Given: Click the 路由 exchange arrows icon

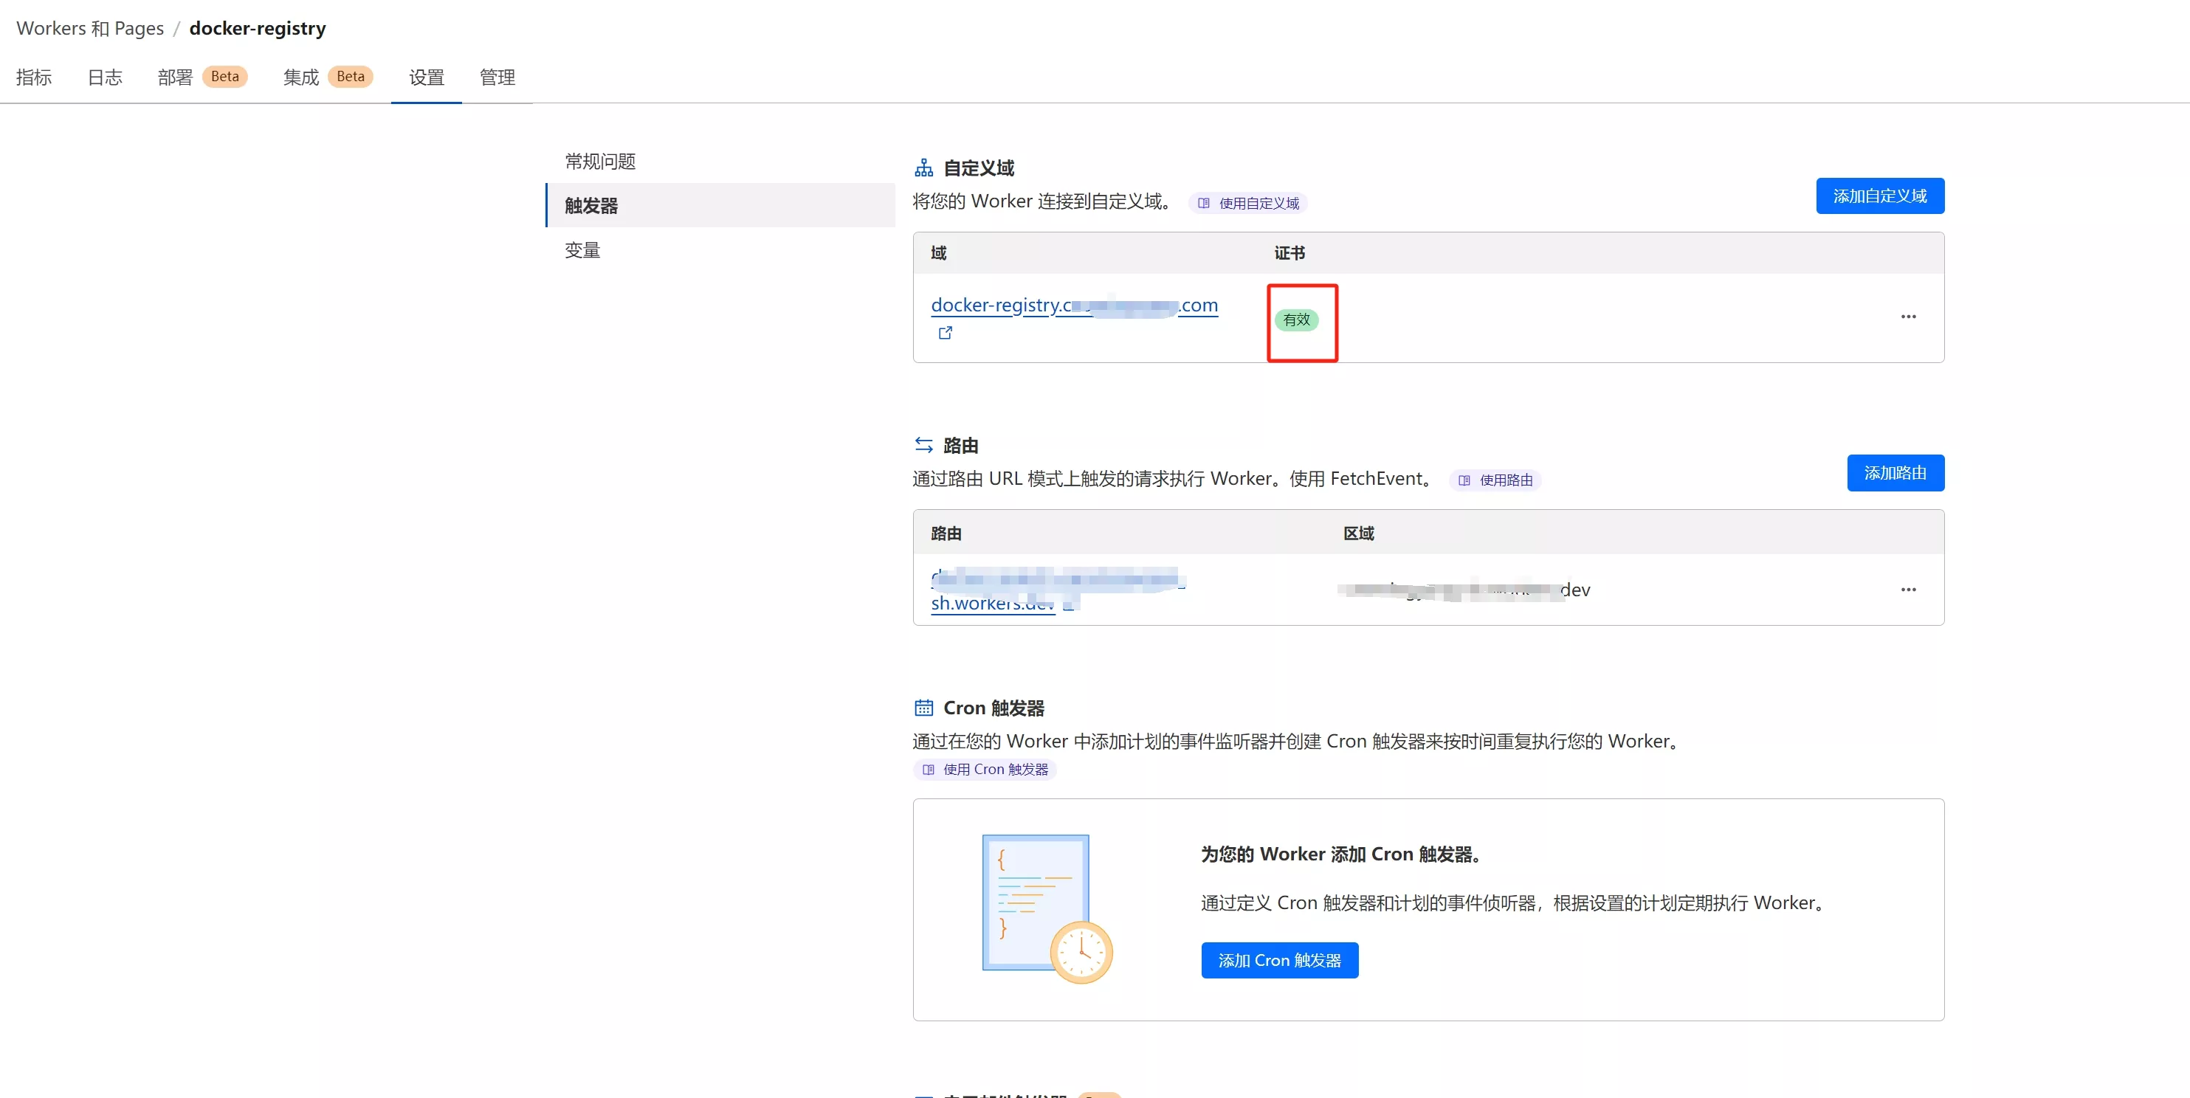Looking at the screenshot, I should click(924, 443).
